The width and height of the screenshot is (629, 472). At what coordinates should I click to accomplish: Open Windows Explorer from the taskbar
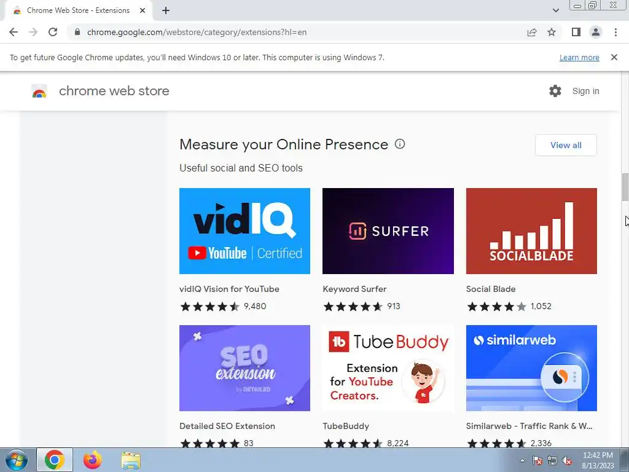point(131,460)
